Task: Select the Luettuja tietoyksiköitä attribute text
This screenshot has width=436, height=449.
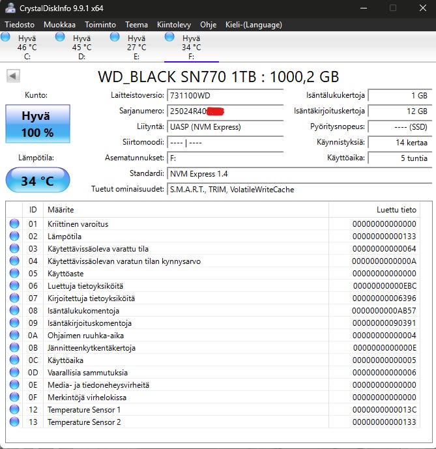Action: point(85,286)
